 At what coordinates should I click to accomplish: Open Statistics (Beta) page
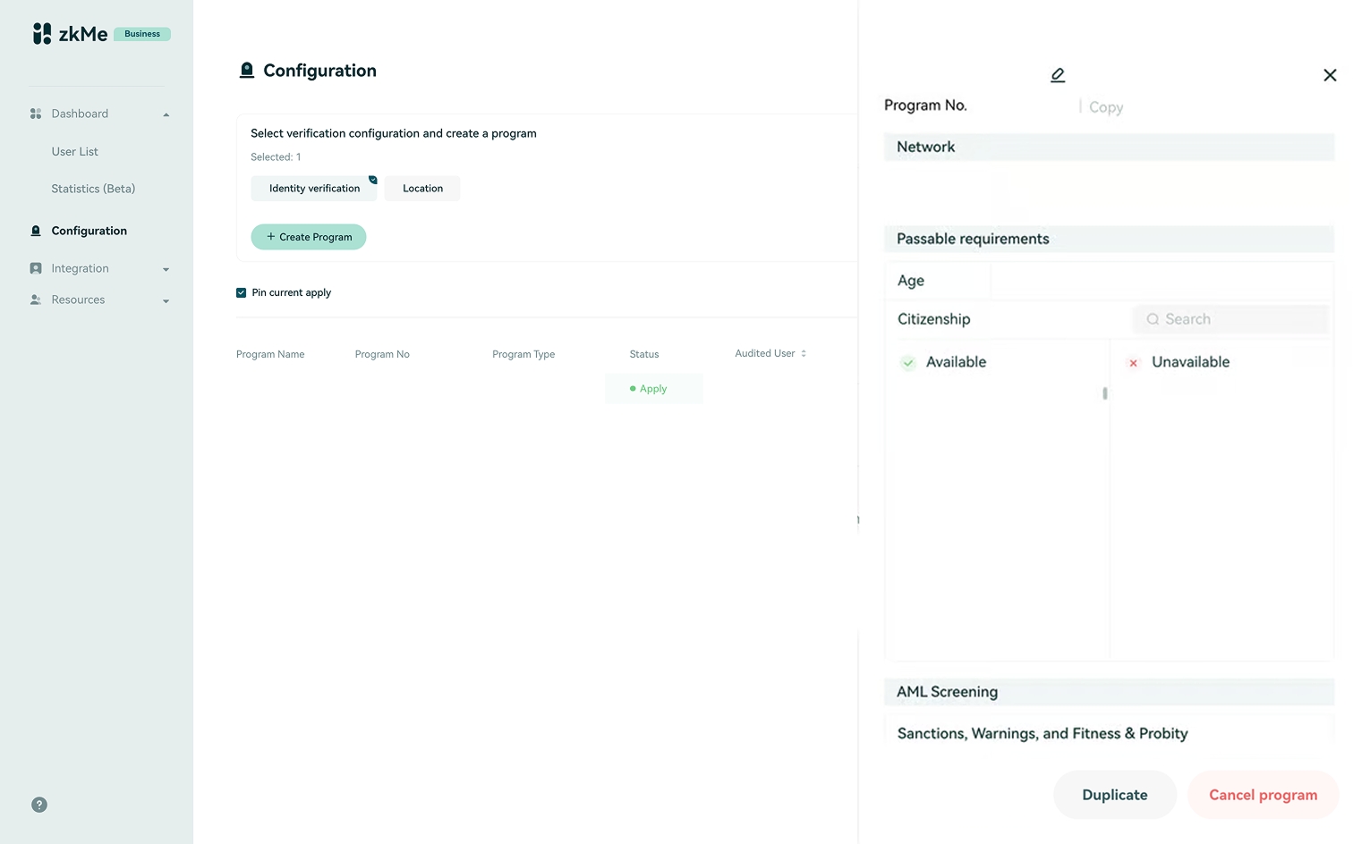coord(93,189)
